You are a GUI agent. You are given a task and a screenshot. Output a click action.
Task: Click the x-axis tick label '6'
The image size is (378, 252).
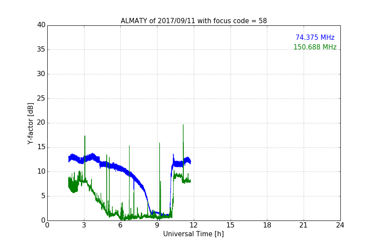point(121,225)
